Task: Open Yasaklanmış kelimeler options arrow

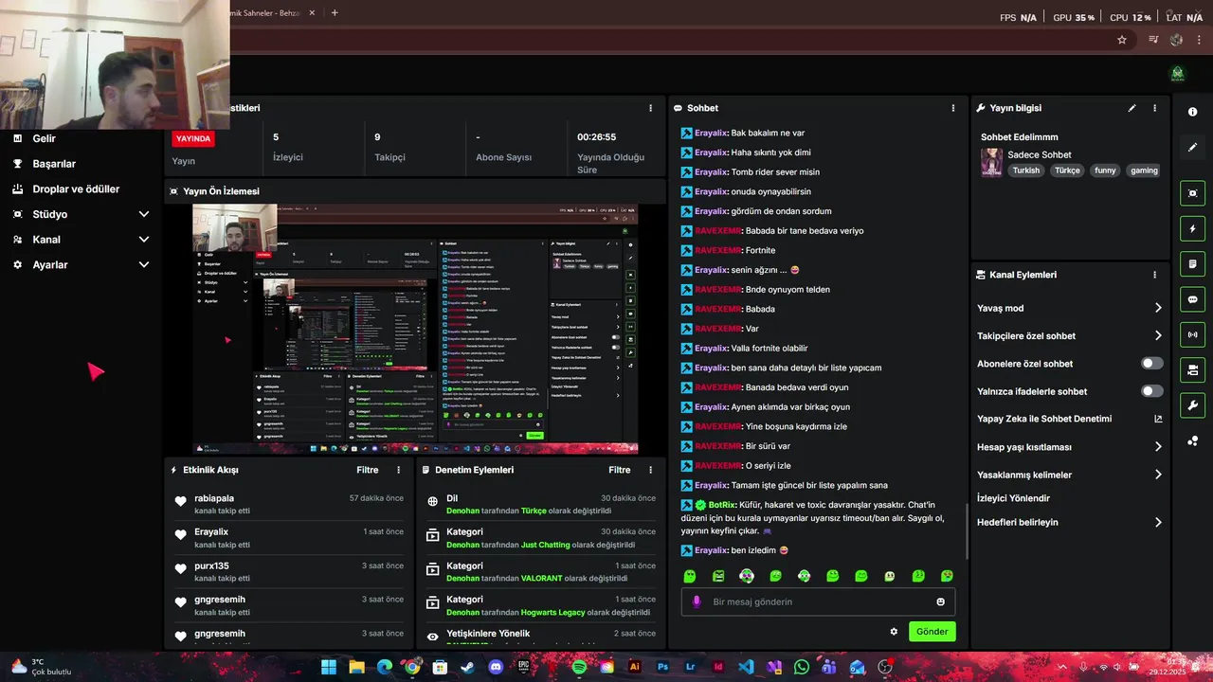Action: [1158, 475]
